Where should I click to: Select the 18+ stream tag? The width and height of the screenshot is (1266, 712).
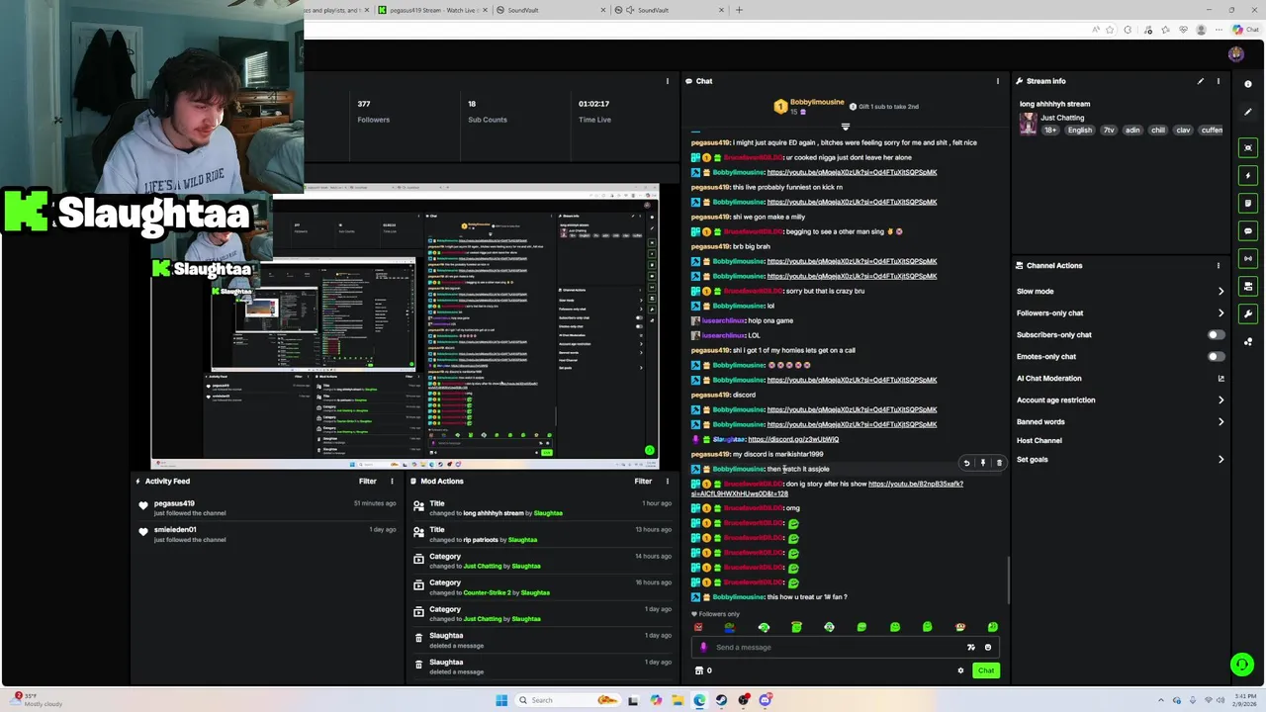pyautogui.click(x=1050, y=131)
